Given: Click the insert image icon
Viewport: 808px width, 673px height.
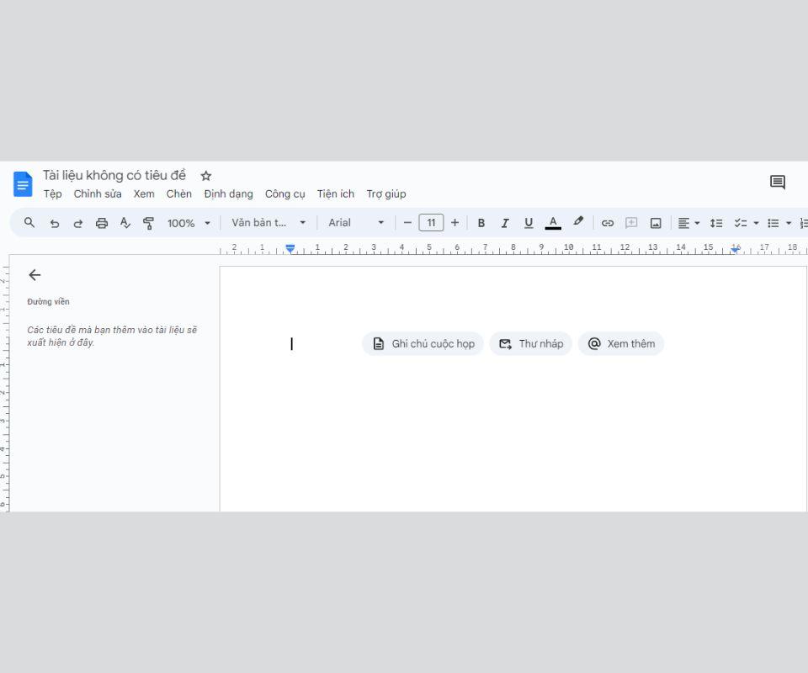Looking at the screenshot, I should (656, 223).
